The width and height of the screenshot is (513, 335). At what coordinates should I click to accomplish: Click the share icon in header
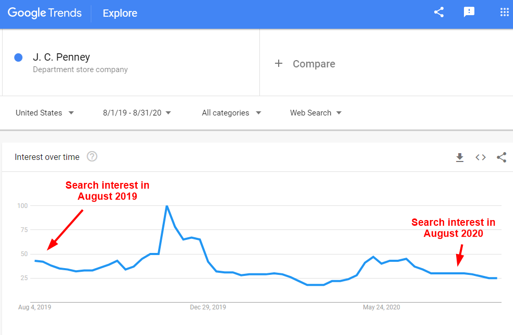pyautogui.click(x=439, y=13)
